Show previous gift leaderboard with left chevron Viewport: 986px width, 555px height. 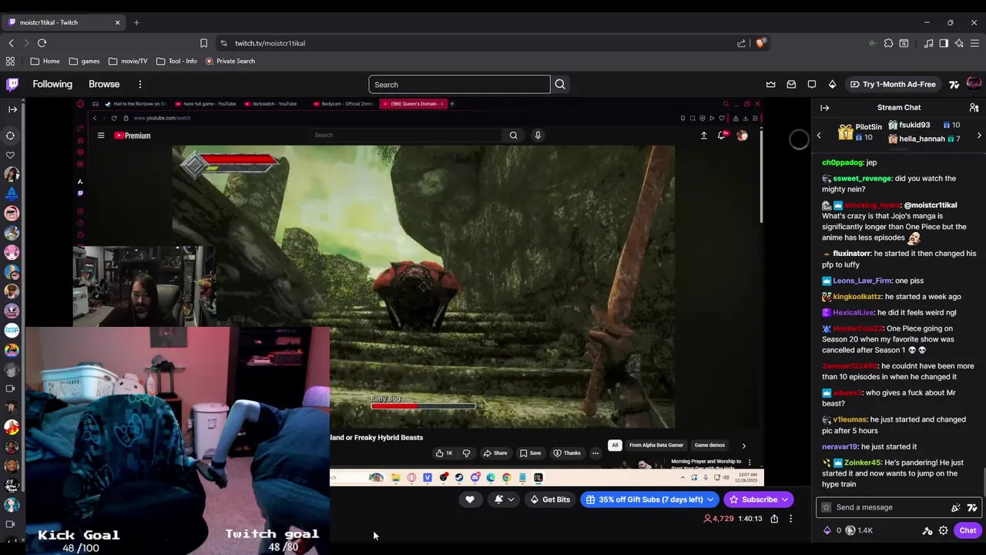819,136
